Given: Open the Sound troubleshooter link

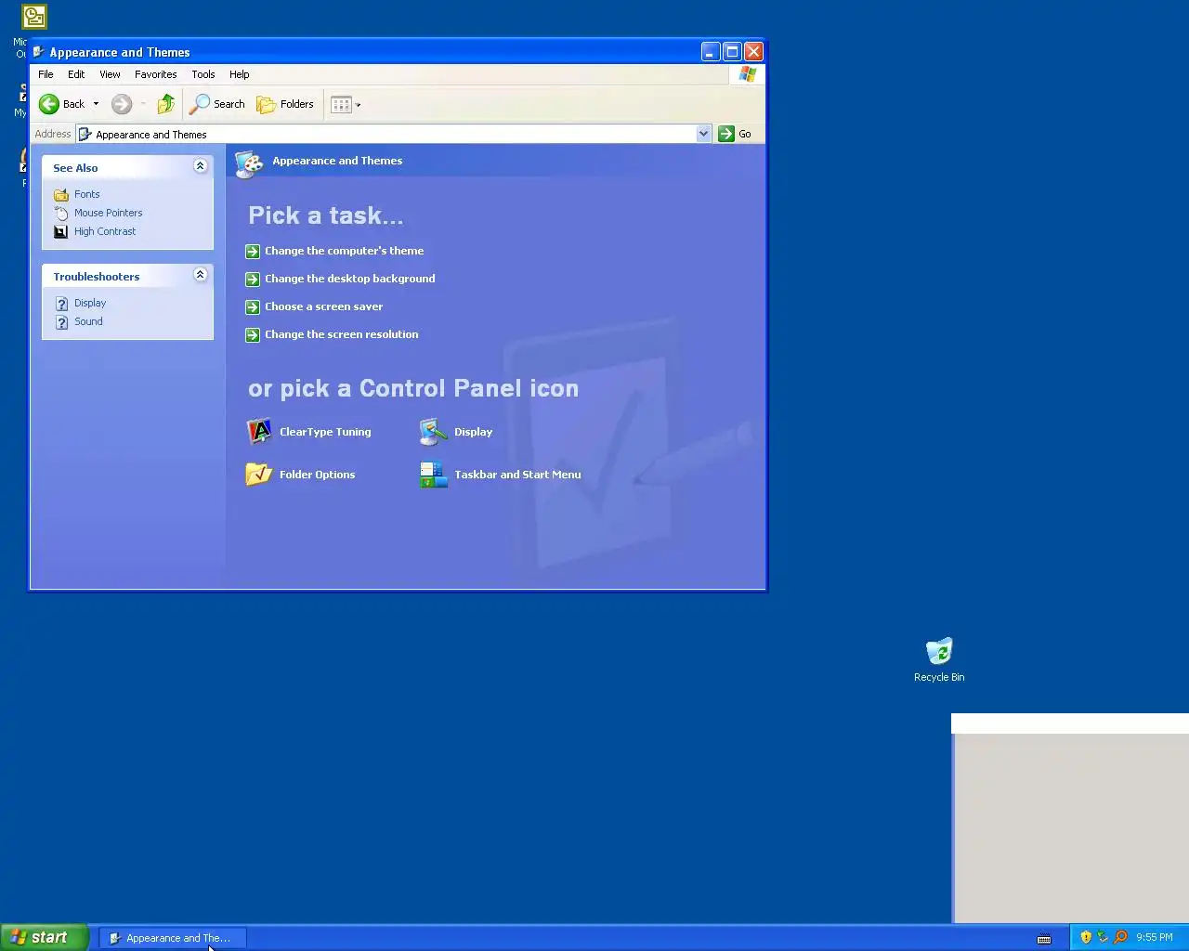Looking at the screenshot, I should point(88,321).
